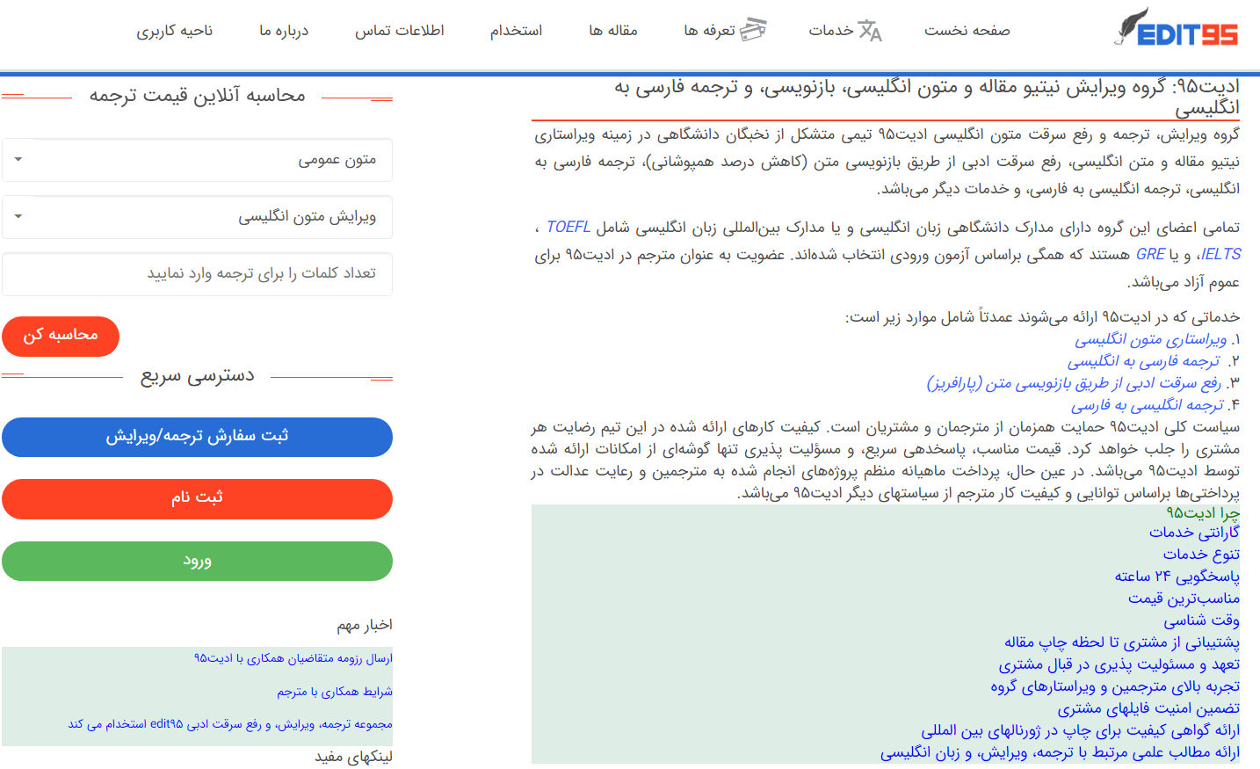Open the استخدام page
This screenshot has width=1260, height=769.
pos(516,31)
